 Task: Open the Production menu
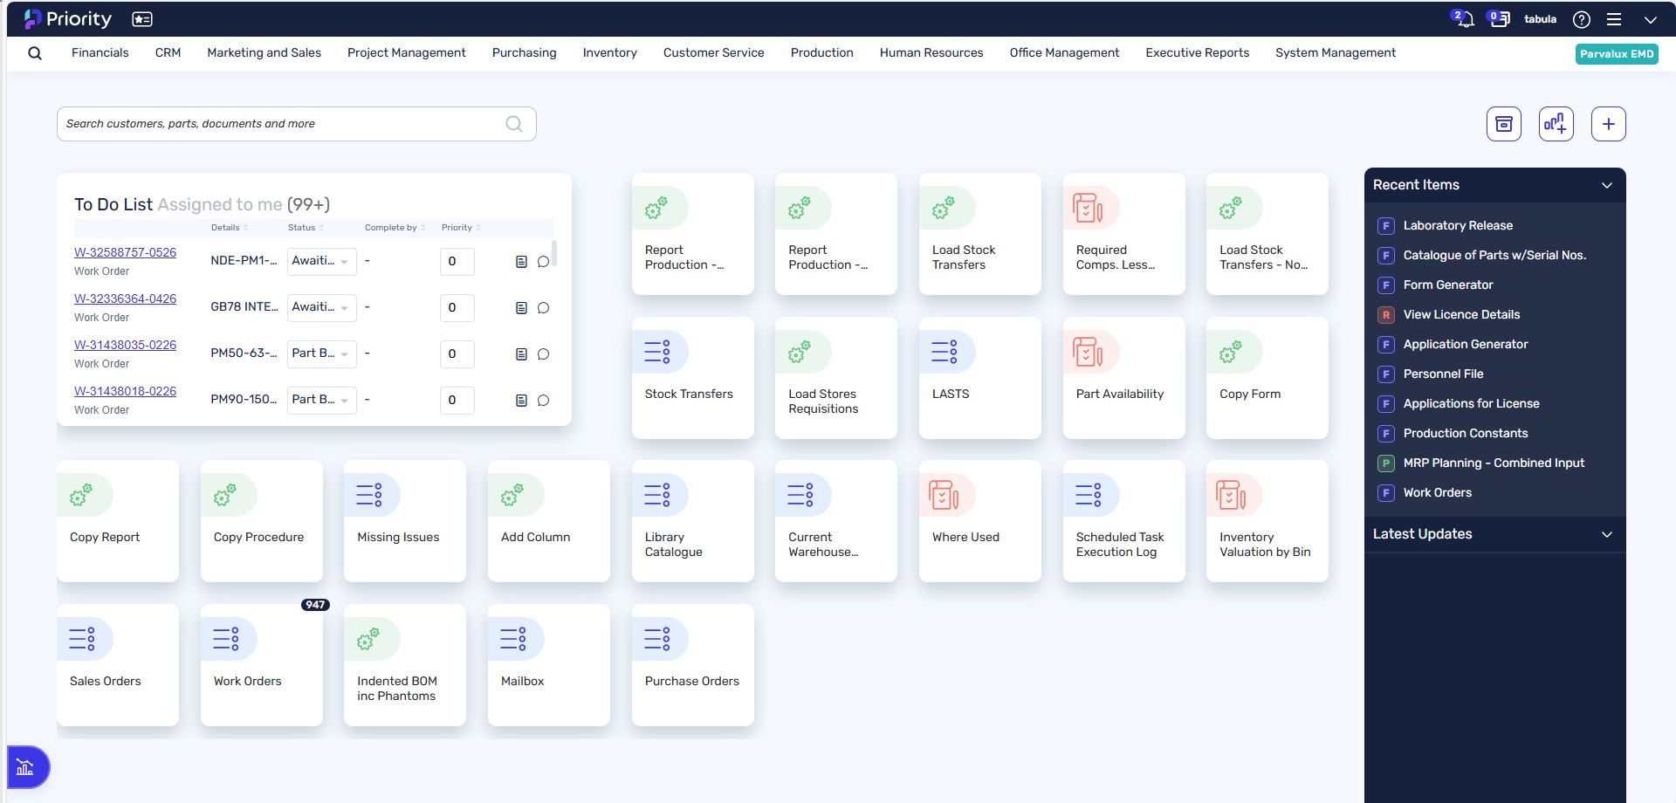point(822,53)
